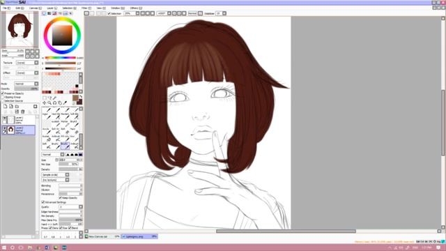Open the Edit menu
The image size is (446, 251).
click(20, 8)
